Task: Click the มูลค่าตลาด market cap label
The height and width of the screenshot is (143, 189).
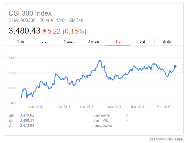Action: click(x=102, y=115)
